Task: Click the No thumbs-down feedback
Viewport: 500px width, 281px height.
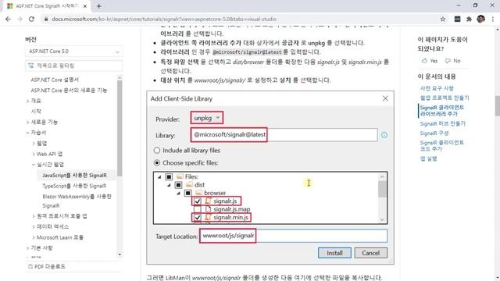Action: tap(453, 61)
